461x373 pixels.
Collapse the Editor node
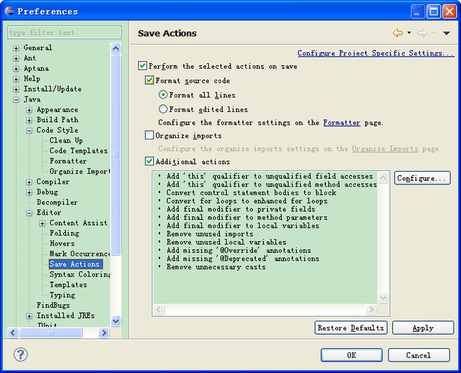[29, 213]
